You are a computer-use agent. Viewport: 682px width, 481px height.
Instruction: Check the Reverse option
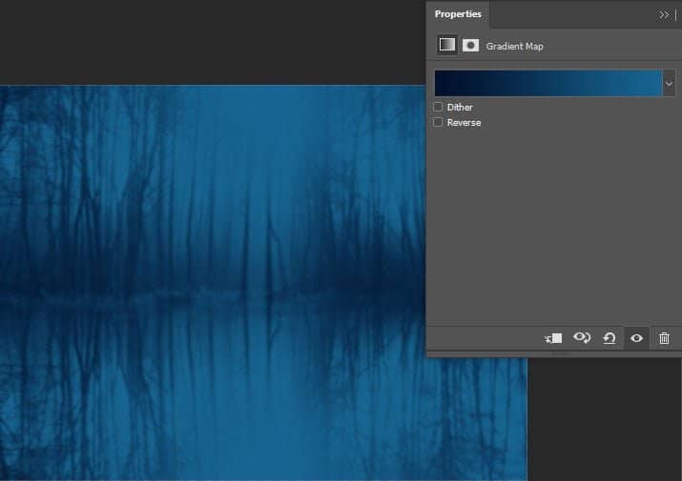pos(438,123)
